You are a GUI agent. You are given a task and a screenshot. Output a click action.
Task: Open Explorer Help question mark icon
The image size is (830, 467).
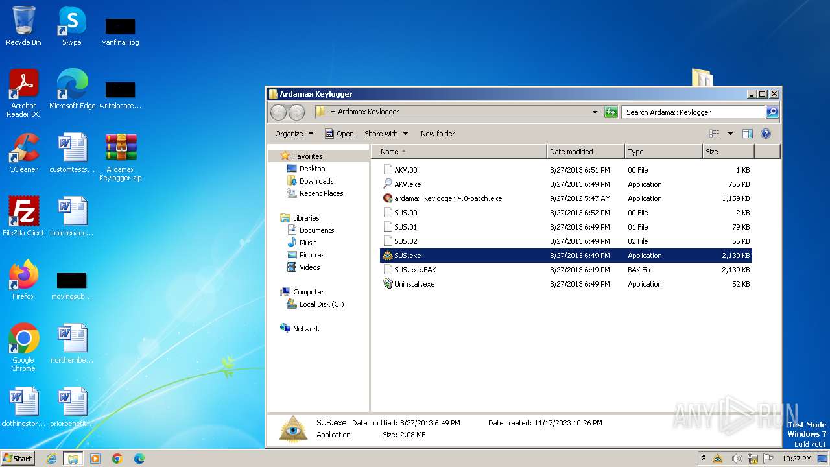click(765, 134)
